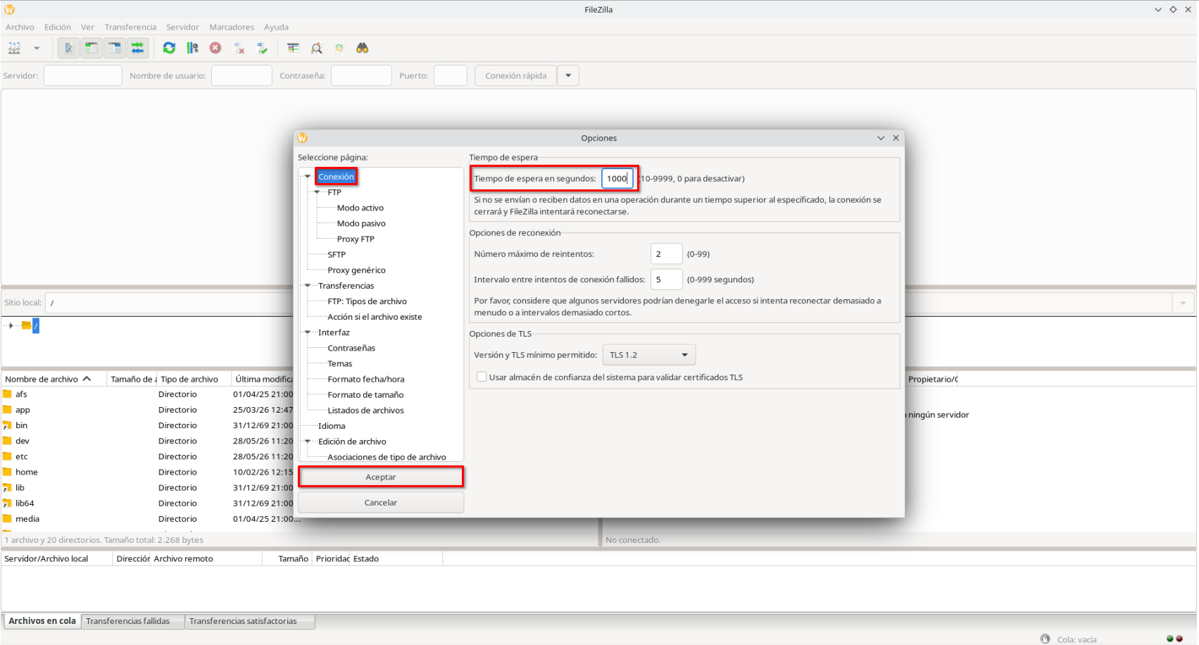Screen dimensions: 1199x645
Task: Expand the root folder in local site tree
Action: pos(11,325)
